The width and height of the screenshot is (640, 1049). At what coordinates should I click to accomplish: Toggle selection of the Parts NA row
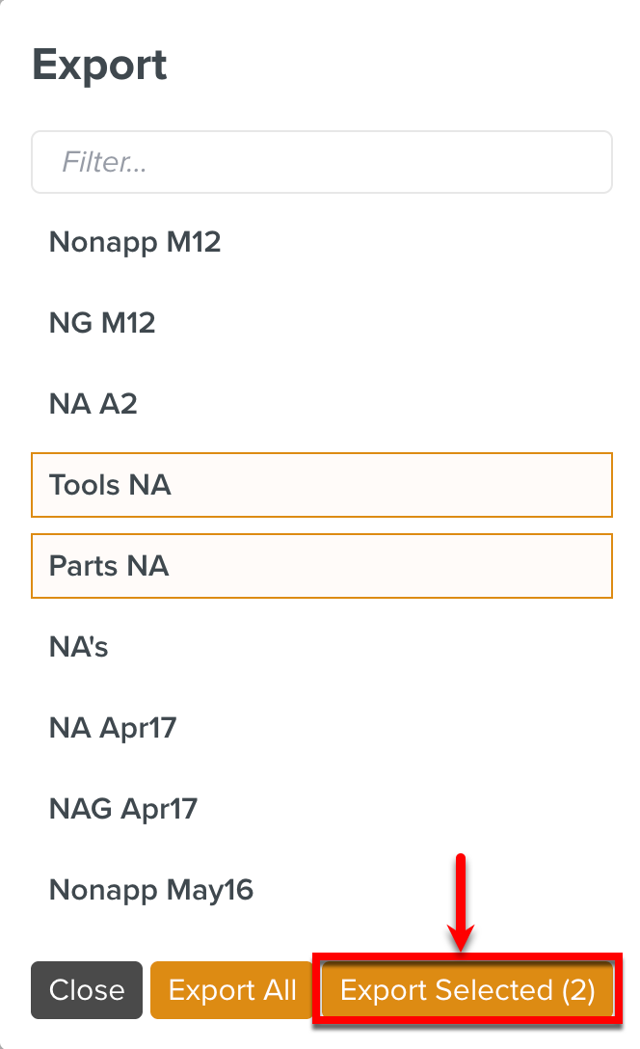pyautogui.click(x=321, y=566)
